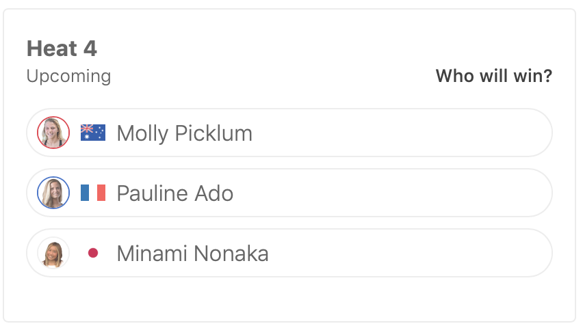583x328 pixels.
Task: Click Pauline Ado's profile photo
Action: [x=53, y=193]
